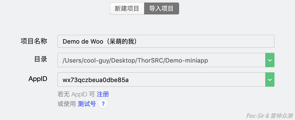Screen dimensions: 295x120
Task: Click the word Woo in project name
Action: pos(97,42)
